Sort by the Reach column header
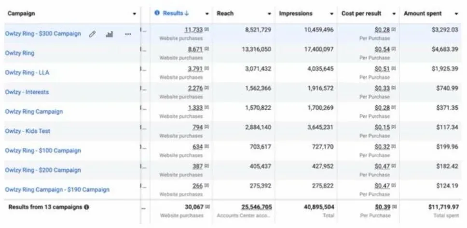Screen dimensions: 467x228 point(225,13)
